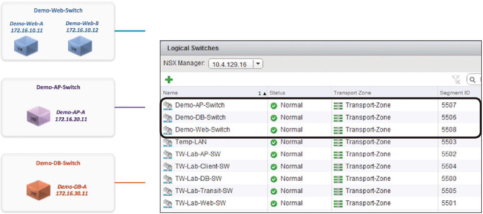Viewport: 483px width, 214px height.
Task: Click the switch icon beside TW-Lab-Web-SW
Action: (167, 203)
